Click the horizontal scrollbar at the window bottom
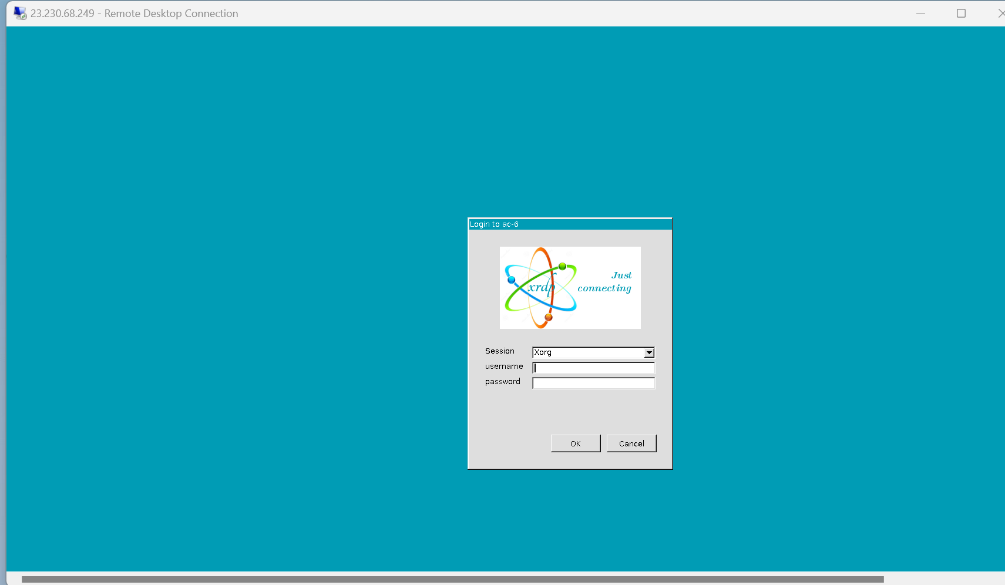This screenshot has height=585, width=1005. [452, 579]
